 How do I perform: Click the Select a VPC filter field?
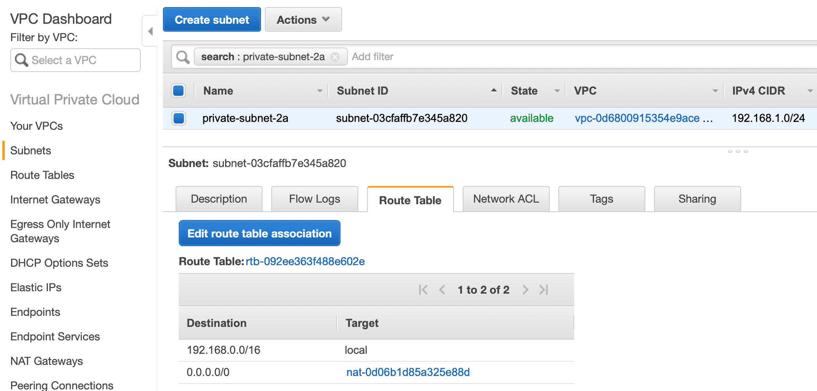coord(76,60)
